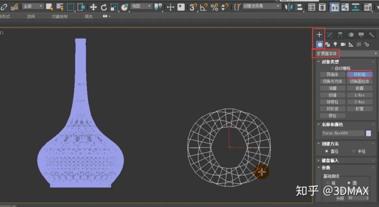Switch to the Hierarchy panel tab

(340, 35)
